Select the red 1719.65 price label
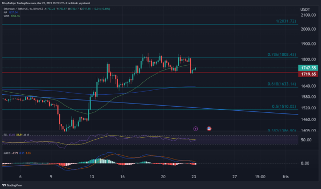The width and height of the screenshot is (321, 189). point(308,74)
